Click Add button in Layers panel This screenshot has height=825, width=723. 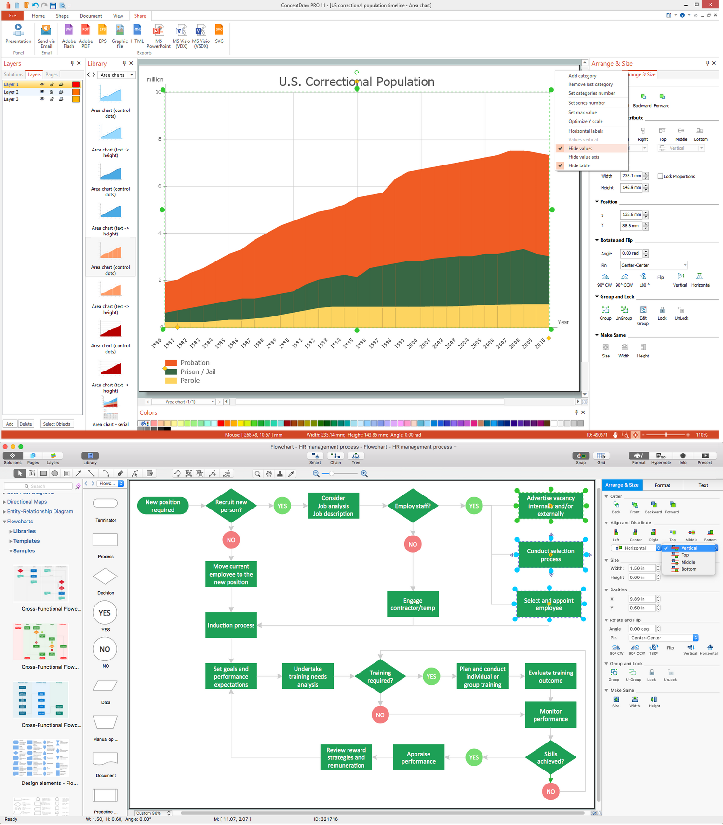[10, 424]
